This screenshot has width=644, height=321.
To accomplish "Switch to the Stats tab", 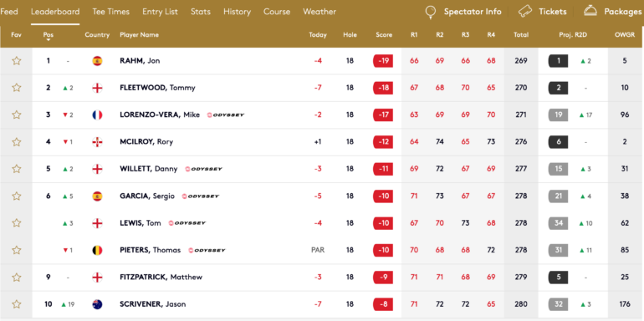I will (x=201, y=12).
